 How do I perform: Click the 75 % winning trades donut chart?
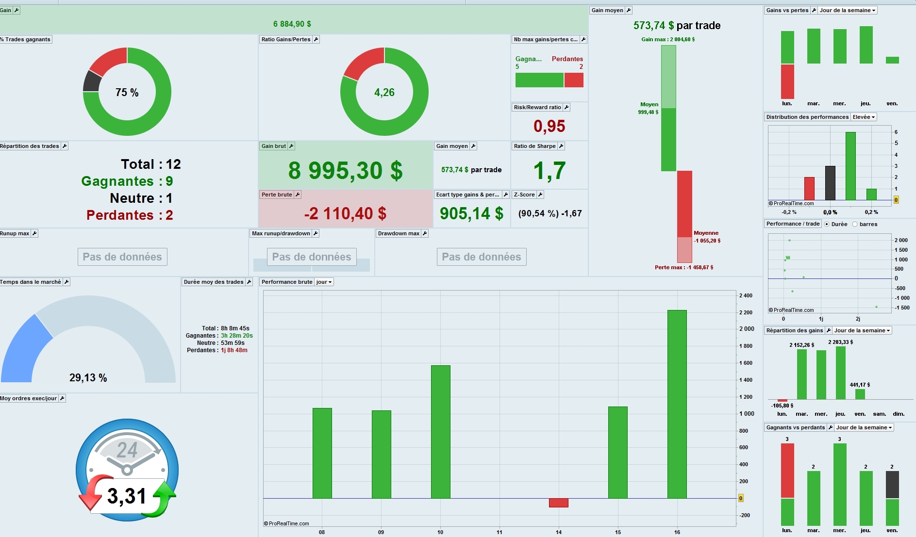tap(127, 92)
